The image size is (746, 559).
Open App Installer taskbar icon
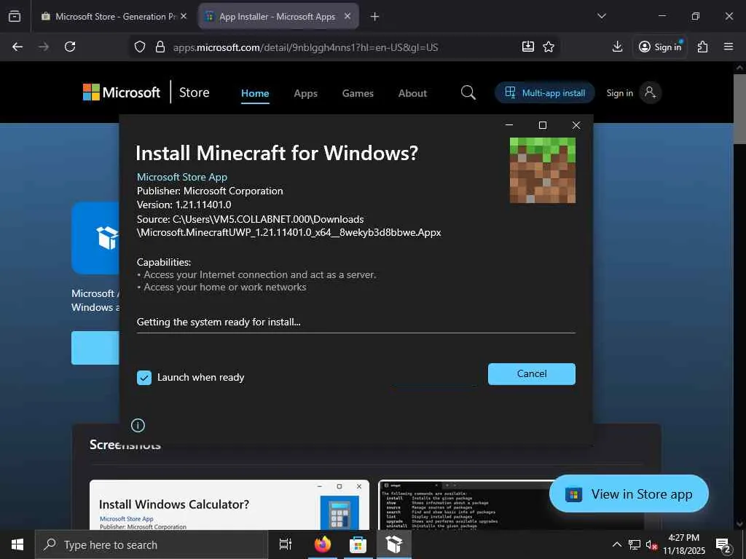394,544
